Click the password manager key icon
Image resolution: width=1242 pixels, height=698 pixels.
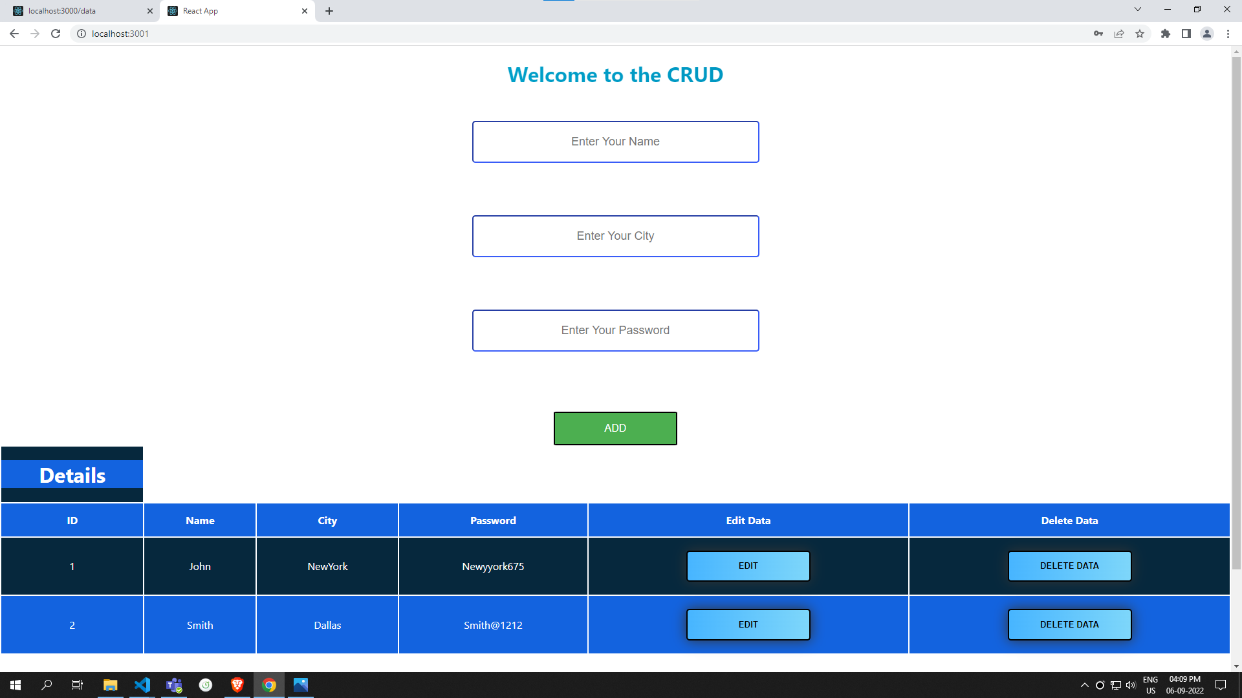point(1099,34)
